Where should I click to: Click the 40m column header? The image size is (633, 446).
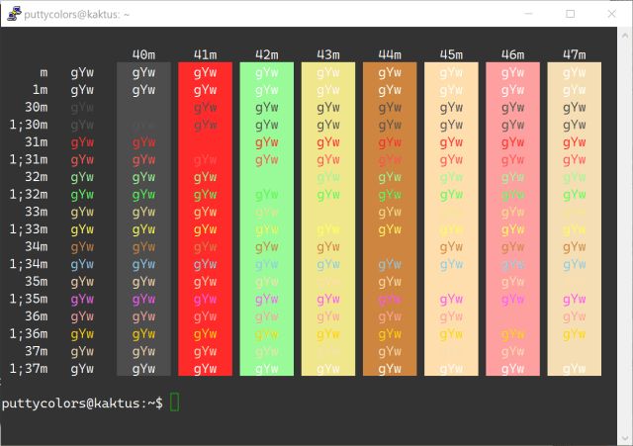click(143, 54)
